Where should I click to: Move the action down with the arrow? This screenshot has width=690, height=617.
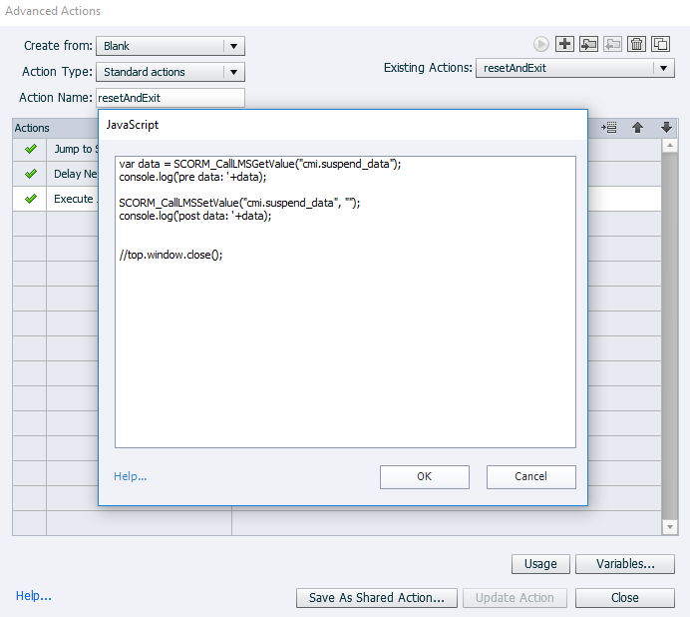coord(665,128)
